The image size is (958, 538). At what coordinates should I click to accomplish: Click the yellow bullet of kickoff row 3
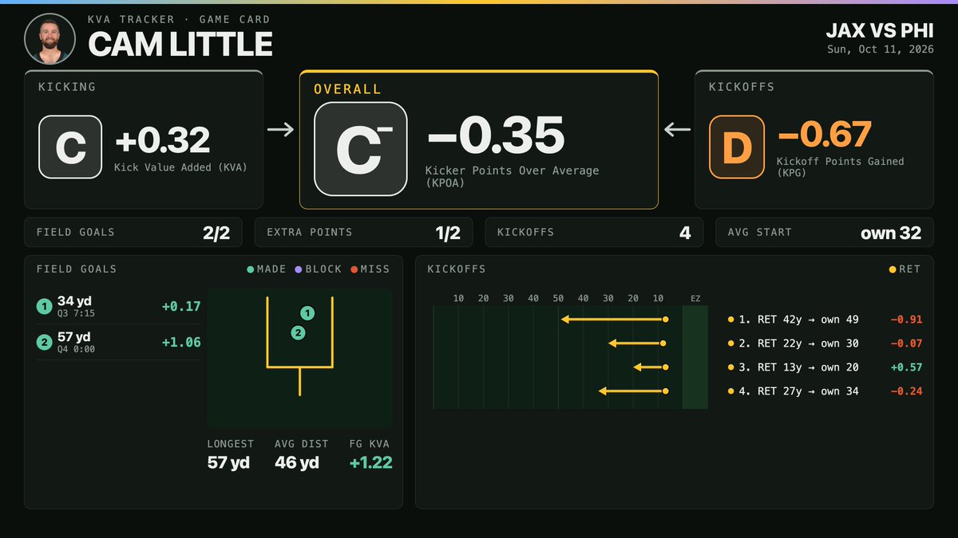pyautogui.click(x=730, y=367)
